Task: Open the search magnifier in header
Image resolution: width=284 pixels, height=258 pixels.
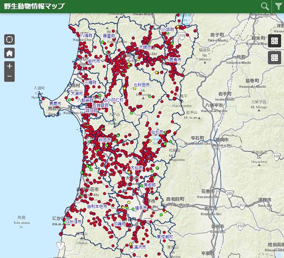Action: pyautogui.click(x=265, y=6)
